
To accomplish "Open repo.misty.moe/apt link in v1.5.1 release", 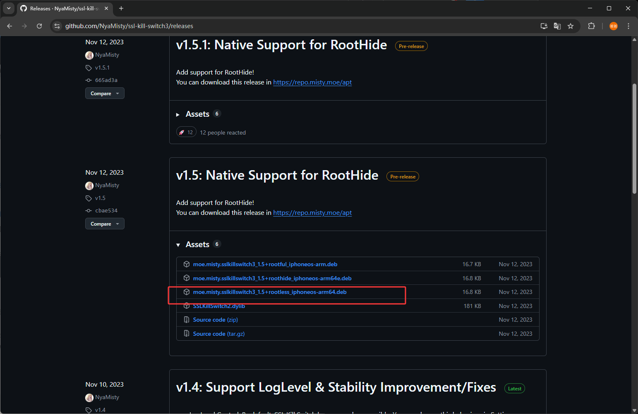I will pos(312,82).
